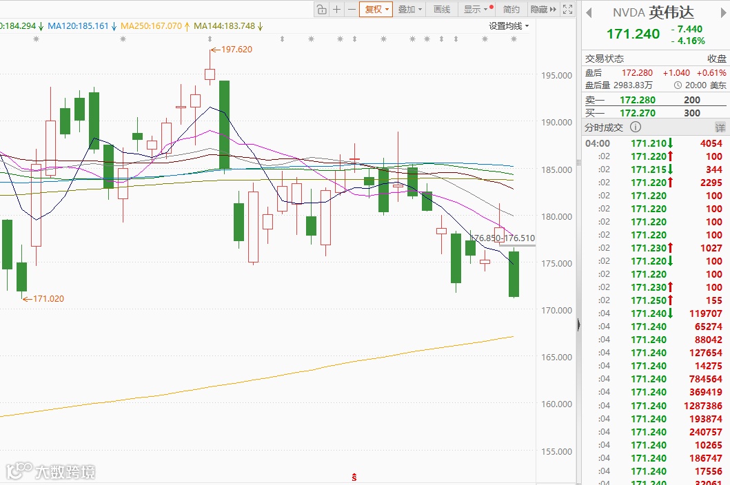Click the latest green candlestick
730x485 pixels.
click(x=514, y=274)
